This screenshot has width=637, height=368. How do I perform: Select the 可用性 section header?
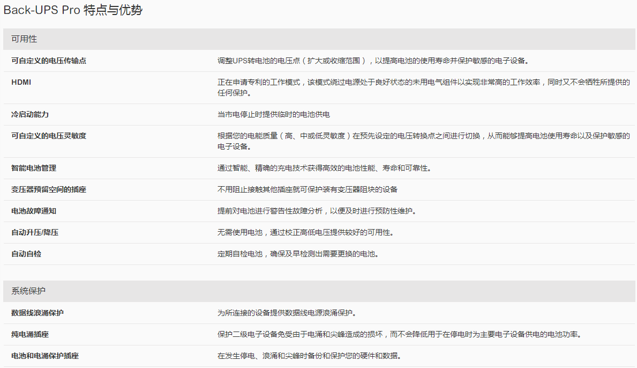tap(25, 39)
